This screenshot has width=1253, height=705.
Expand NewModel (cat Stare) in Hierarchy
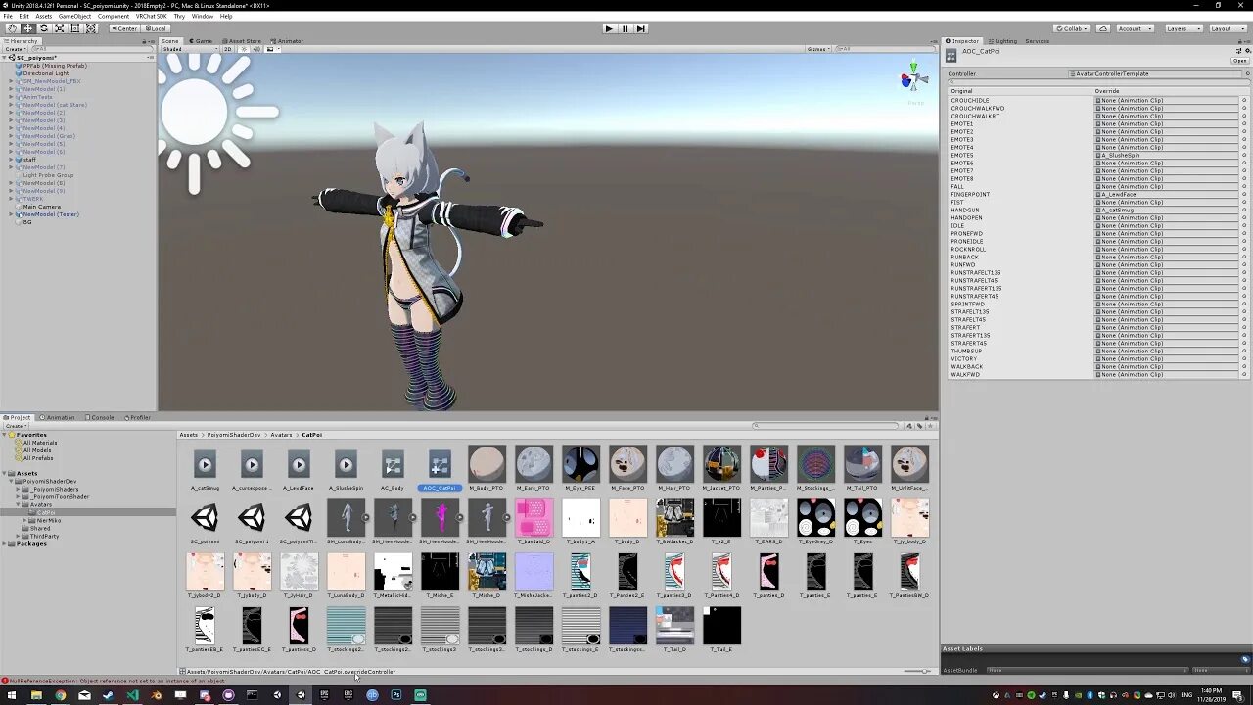click(x=11, y=105)
